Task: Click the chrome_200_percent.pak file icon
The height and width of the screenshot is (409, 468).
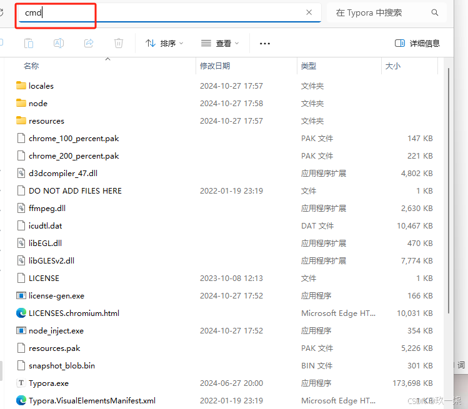Action: [21, 155]
